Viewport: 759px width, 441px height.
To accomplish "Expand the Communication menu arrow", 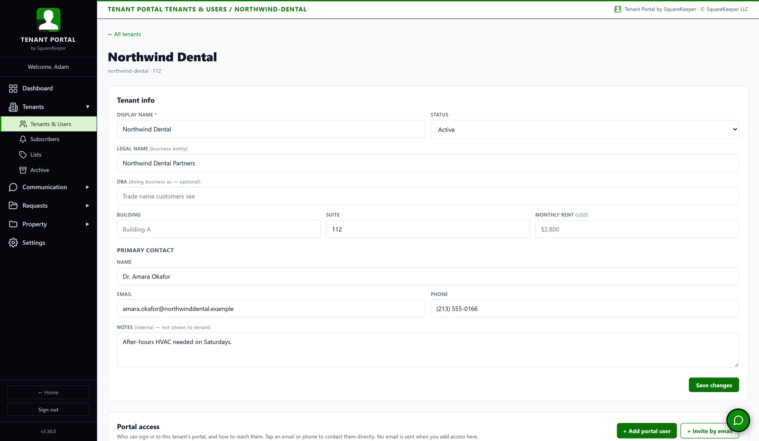I will pyautogui.click(x=88, y=187).
